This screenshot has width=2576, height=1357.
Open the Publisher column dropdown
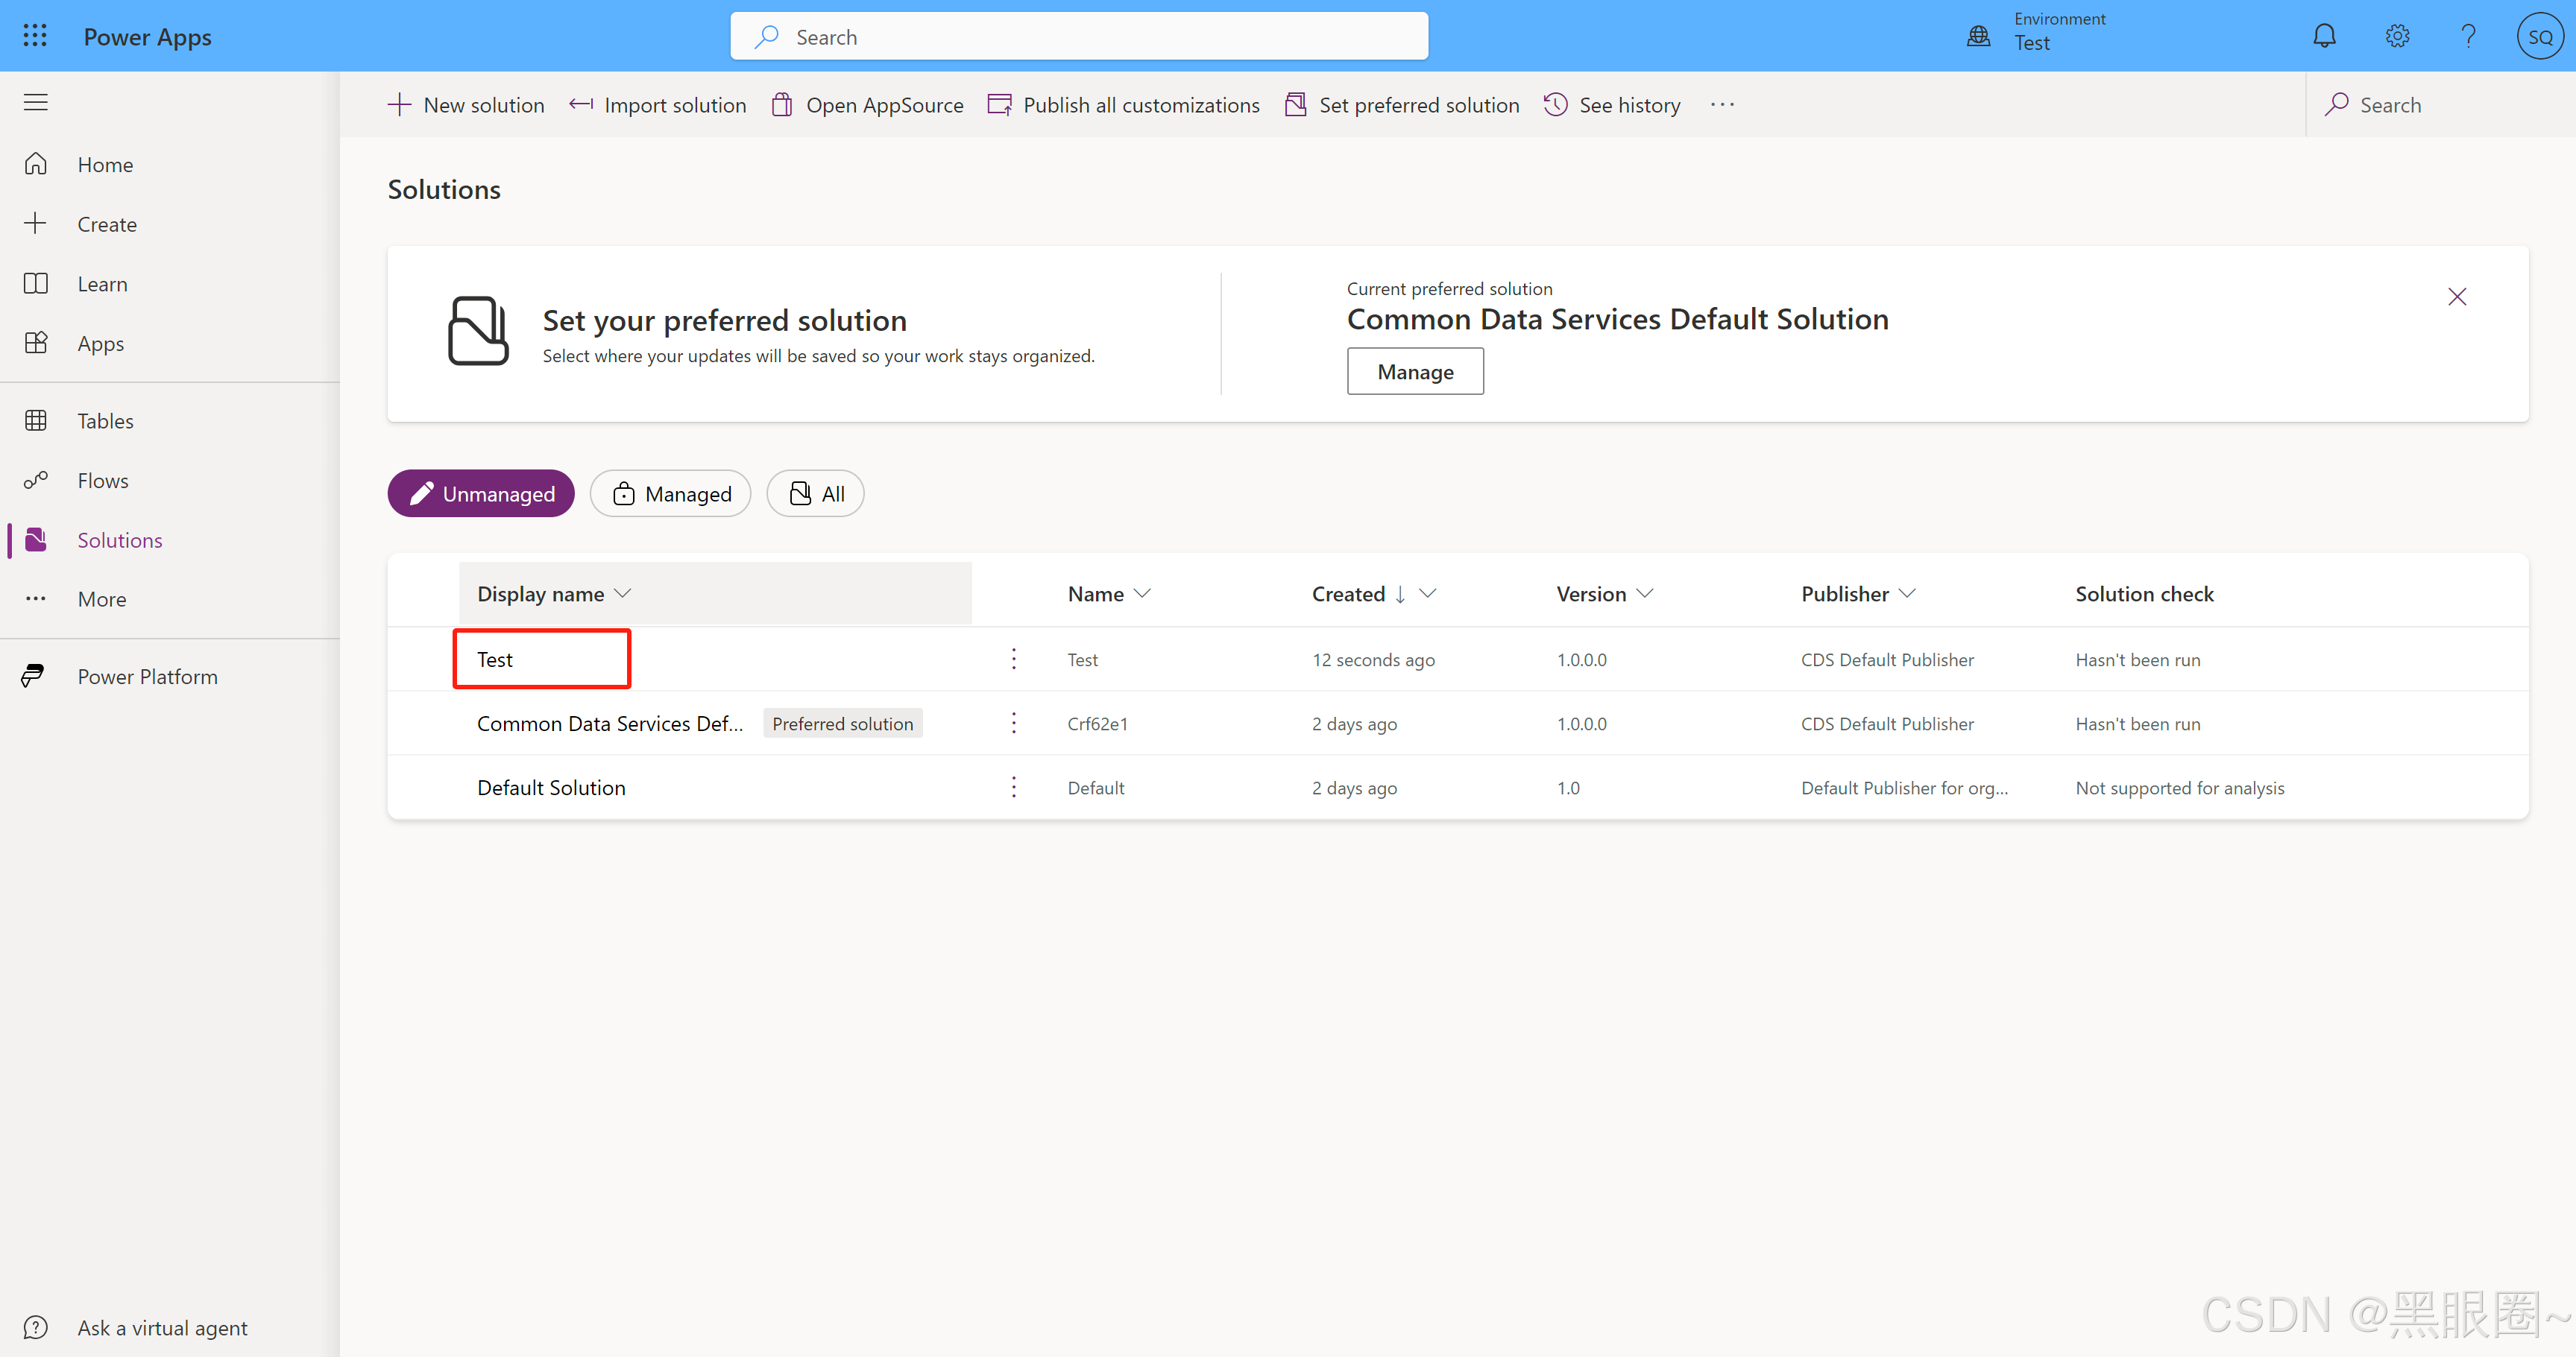[1909, 592]
